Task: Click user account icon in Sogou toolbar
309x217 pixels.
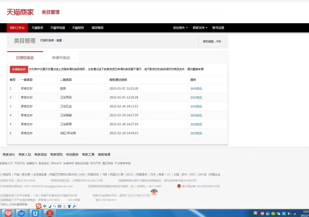Action: coord(64,206)
